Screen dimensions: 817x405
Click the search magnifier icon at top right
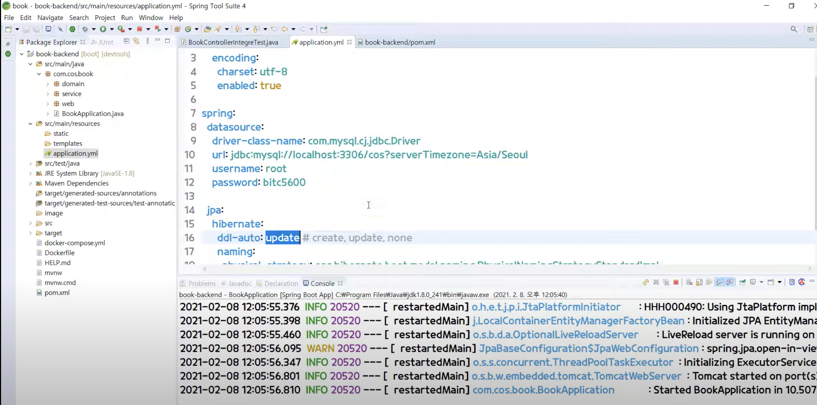[x=794, y=29]
